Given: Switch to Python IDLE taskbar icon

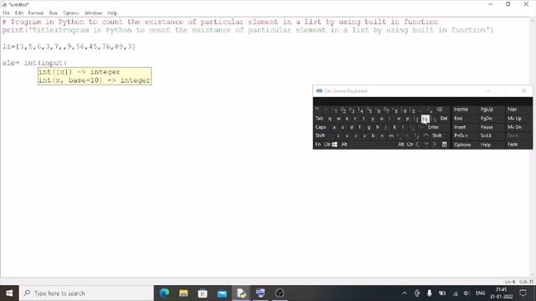Looking at the screenshot, I should tap(241, 293).
